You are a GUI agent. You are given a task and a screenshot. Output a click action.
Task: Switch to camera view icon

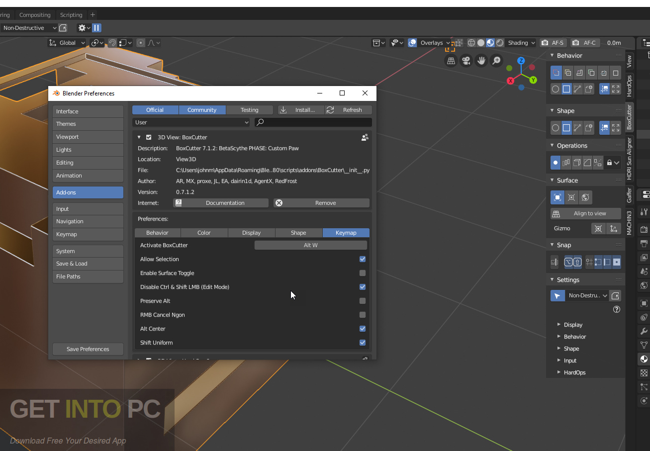[466, 61]
